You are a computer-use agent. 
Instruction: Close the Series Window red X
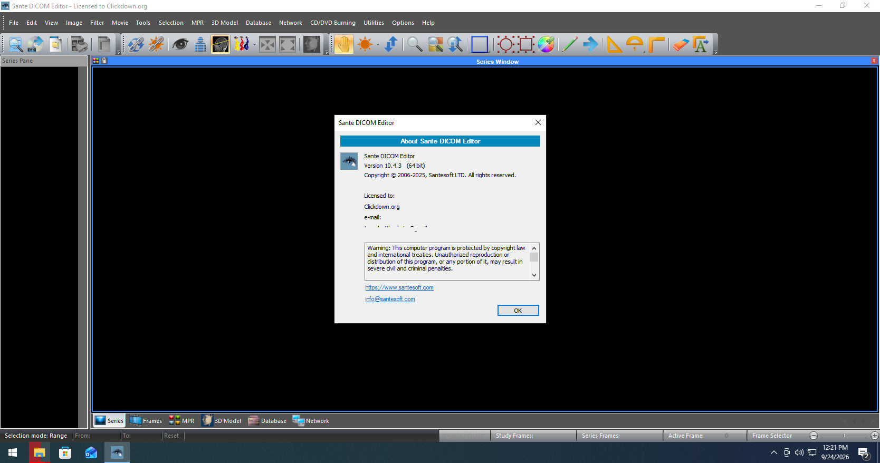point(874,61)
